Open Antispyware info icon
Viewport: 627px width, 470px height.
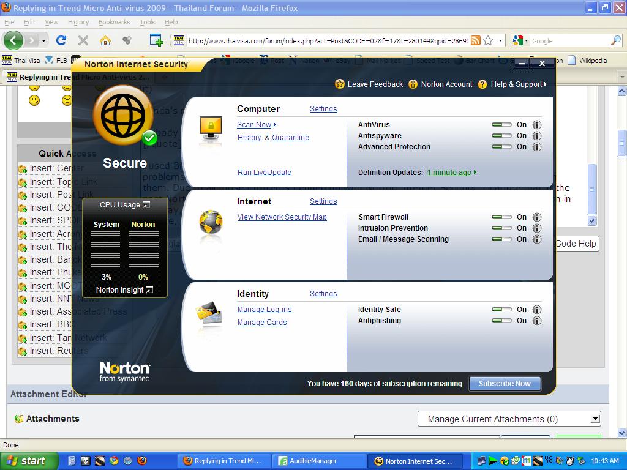536,136
